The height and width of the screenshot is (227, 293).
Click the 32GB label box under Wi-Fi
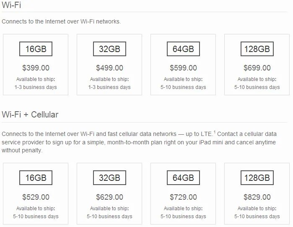pos(109,49)
